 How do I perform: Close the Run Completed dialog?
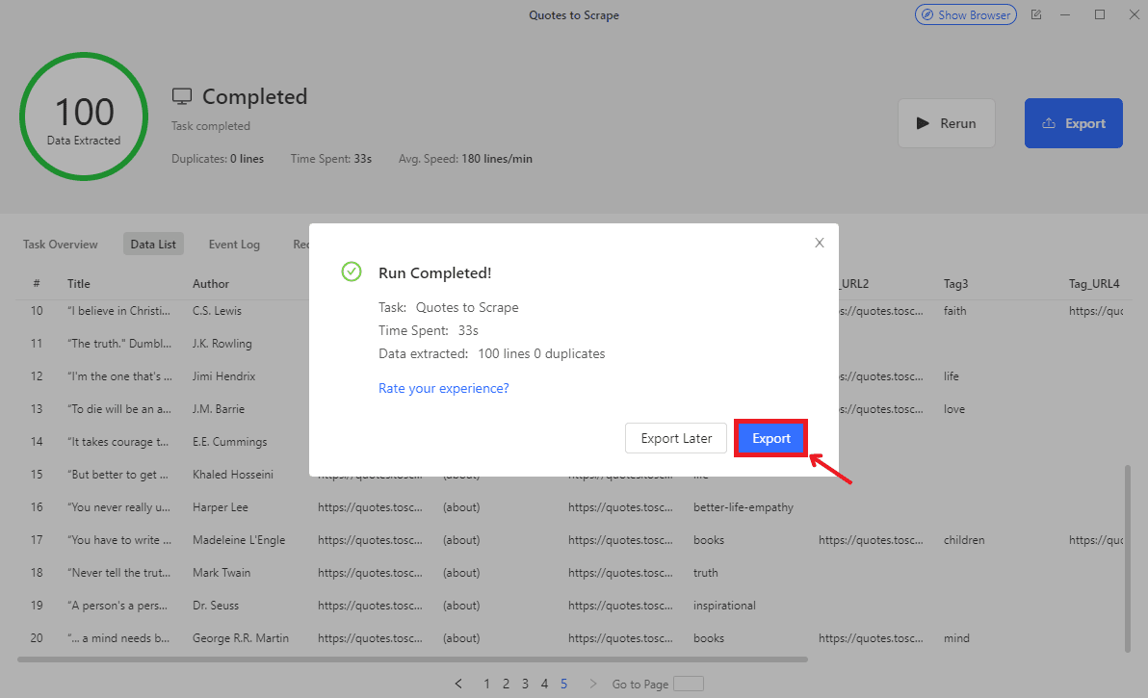click(x=820, y=243)
